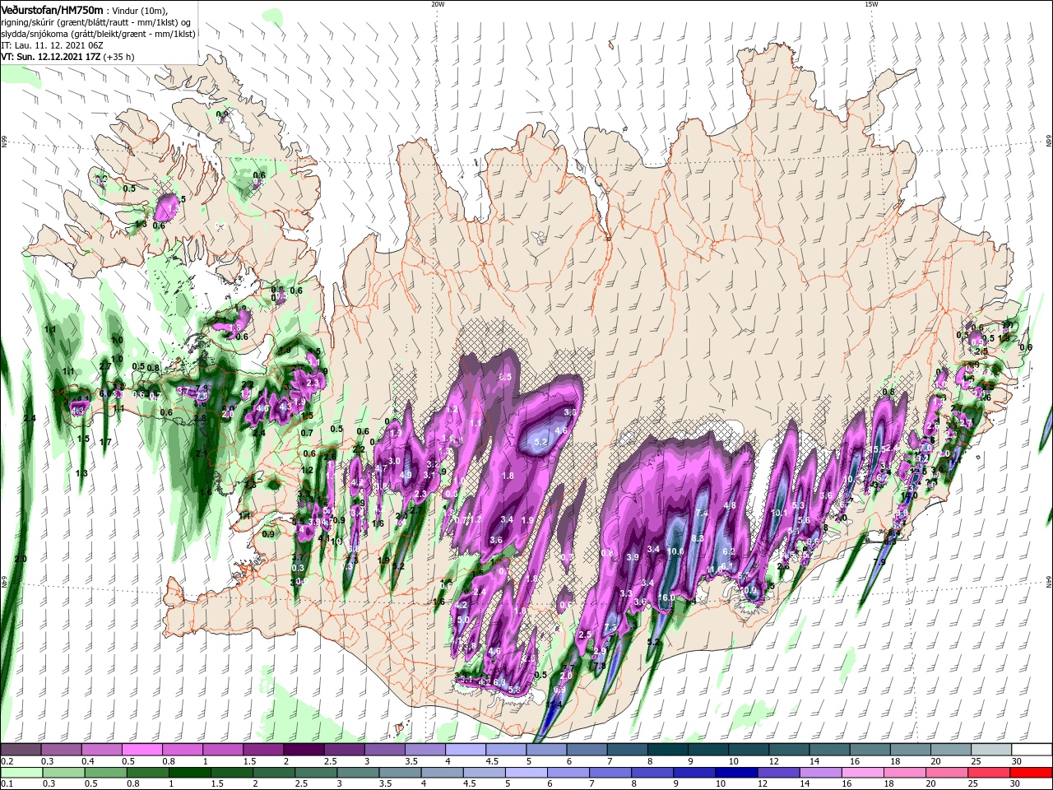The image size is (1053, 790).
Task: Click the 'rigning/skúrir' legend description line
Action: pos(97,22)
